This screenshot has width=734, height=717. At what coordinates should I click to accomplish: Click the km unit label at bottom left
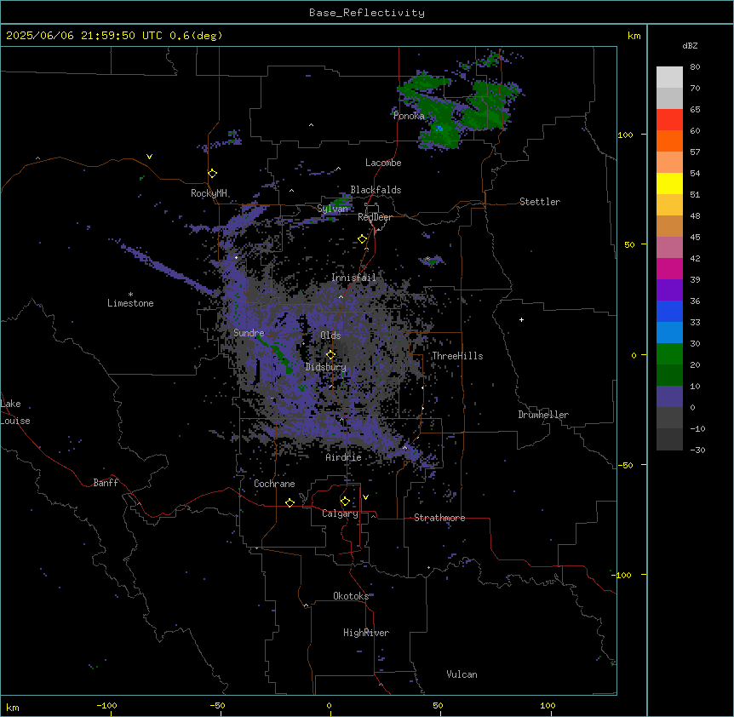pyautogui.click(x=13, y=707)
